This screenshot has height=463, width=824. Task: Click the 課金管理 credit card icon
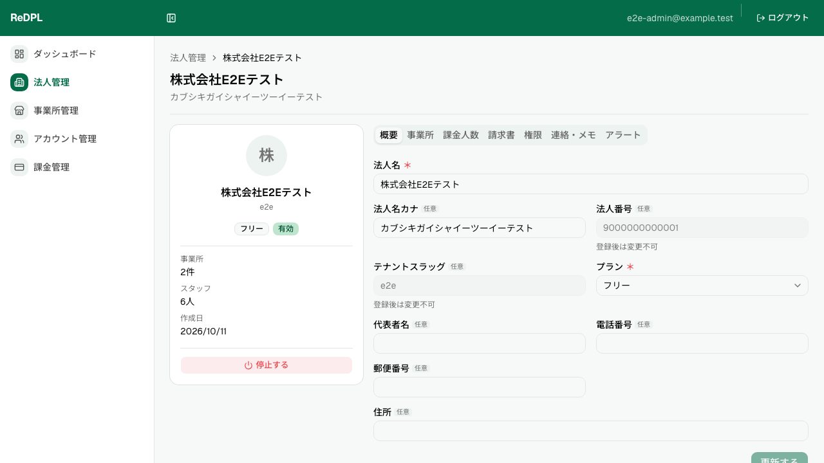(x=19, y=167)
